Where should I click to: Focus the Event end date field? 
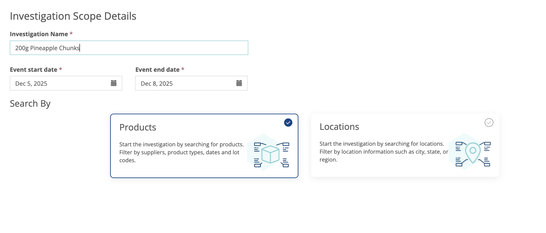pos(186,83)
